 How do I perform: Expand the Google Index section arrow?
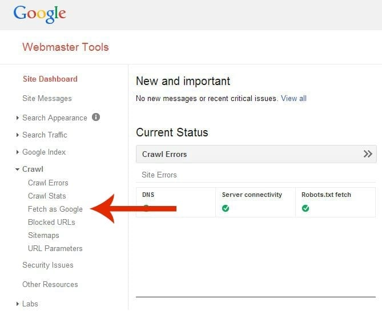(x=17, y=152)
